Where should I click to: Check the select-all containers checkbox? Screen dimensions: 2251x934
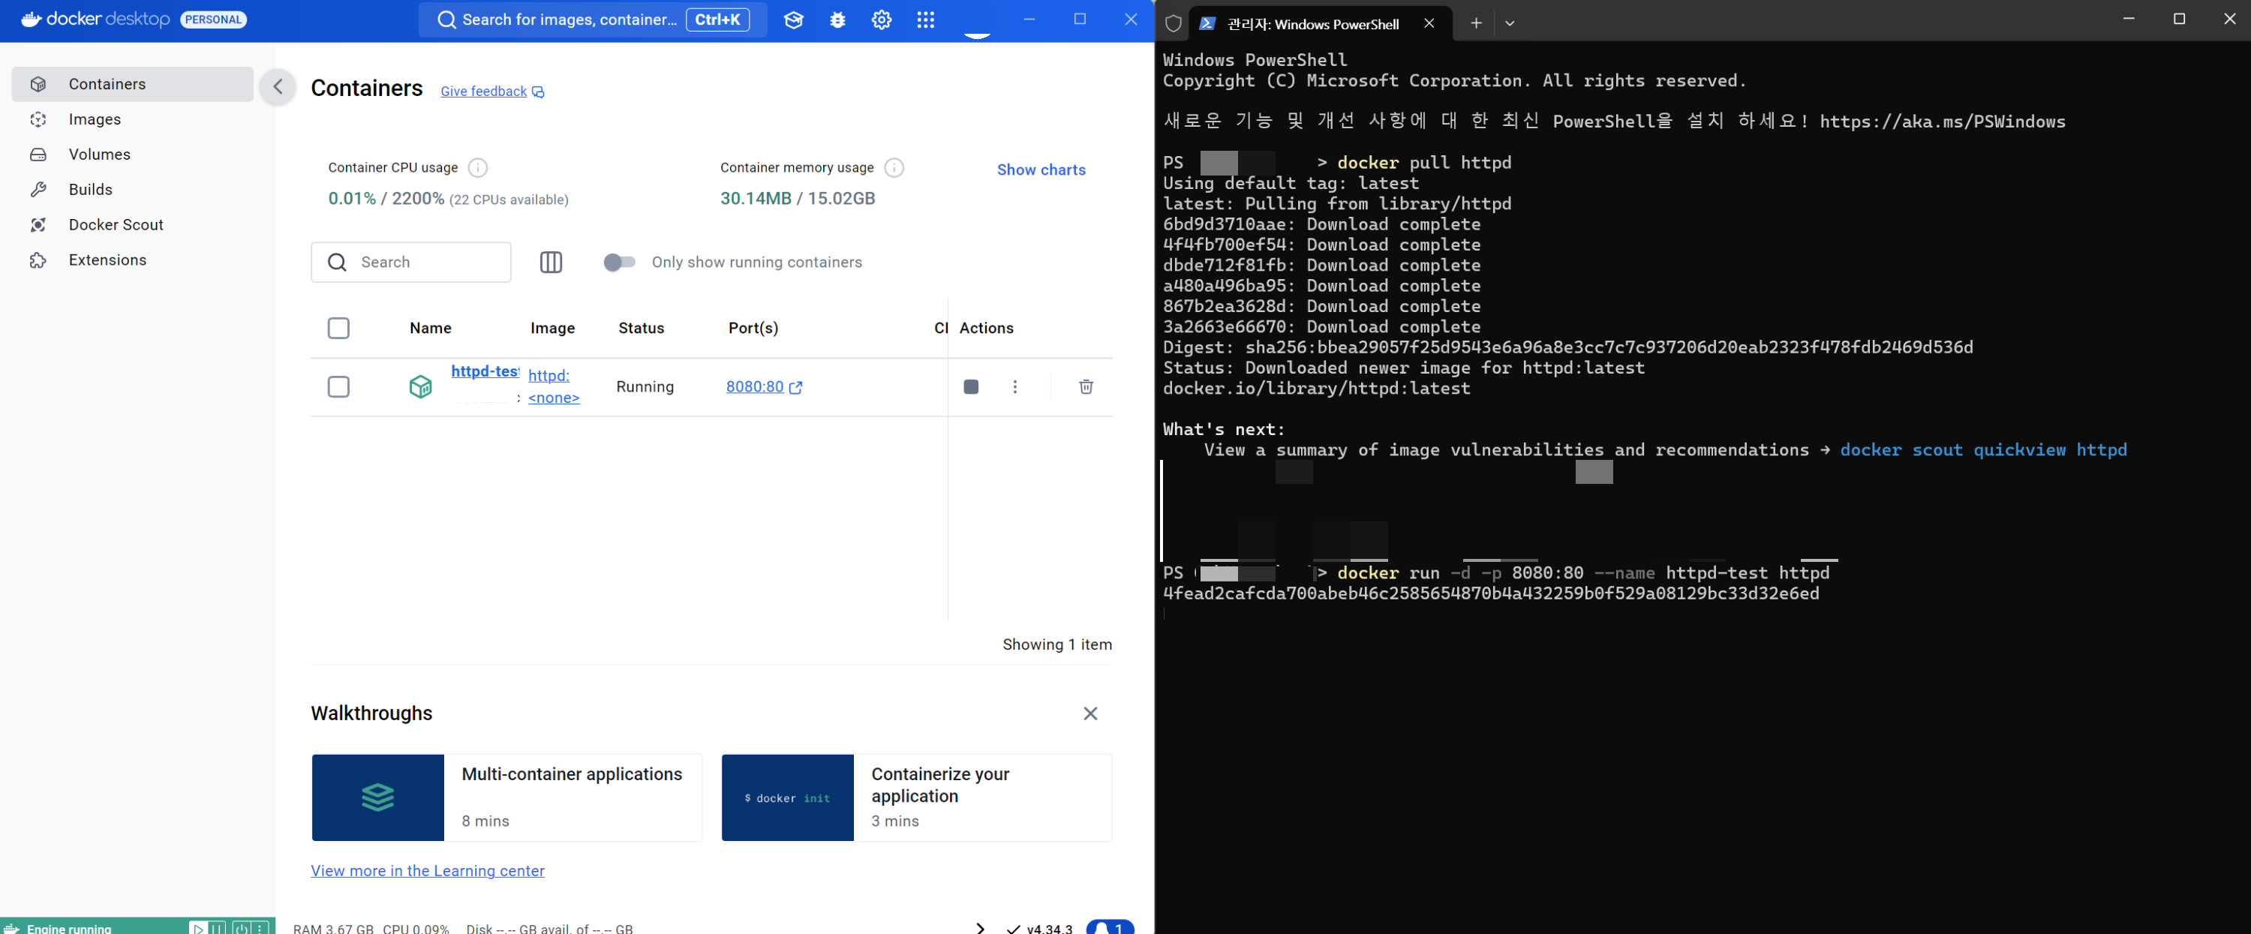(338, 328)
